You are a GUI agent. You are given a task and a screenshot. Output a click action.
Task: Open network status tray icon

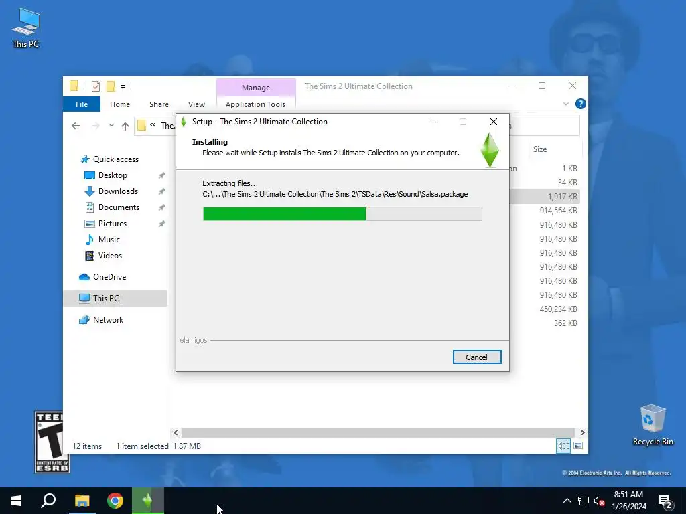pyautogui.click(x=584, y=501)
